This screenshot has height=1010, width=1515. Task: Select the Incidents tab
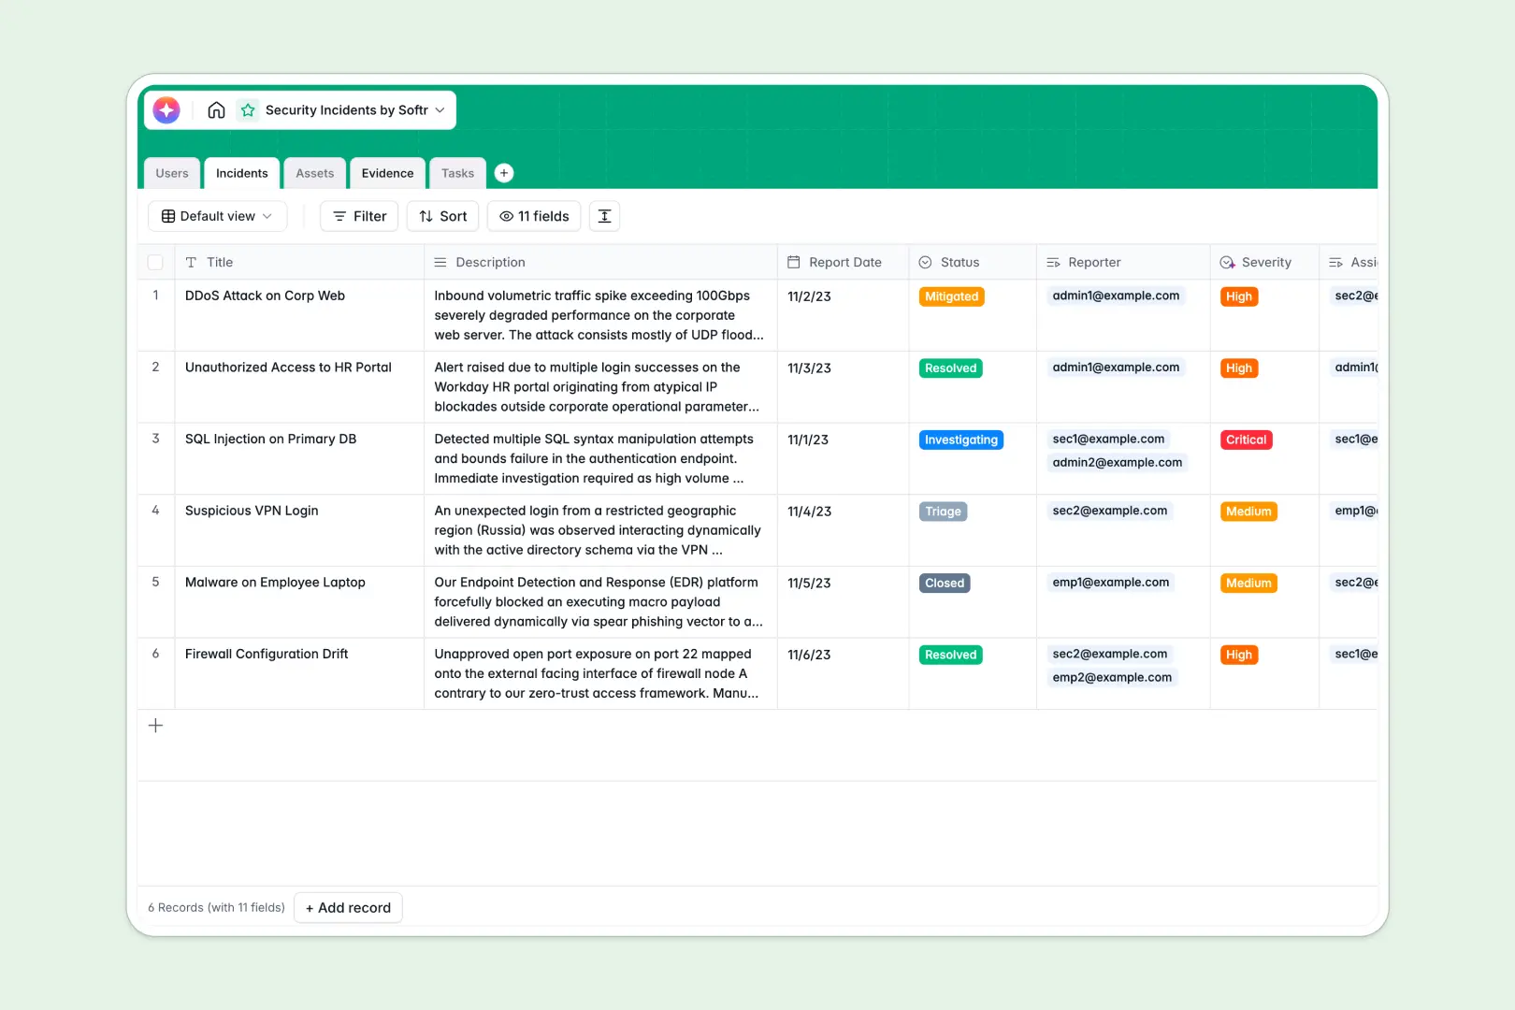pos(242,173)
